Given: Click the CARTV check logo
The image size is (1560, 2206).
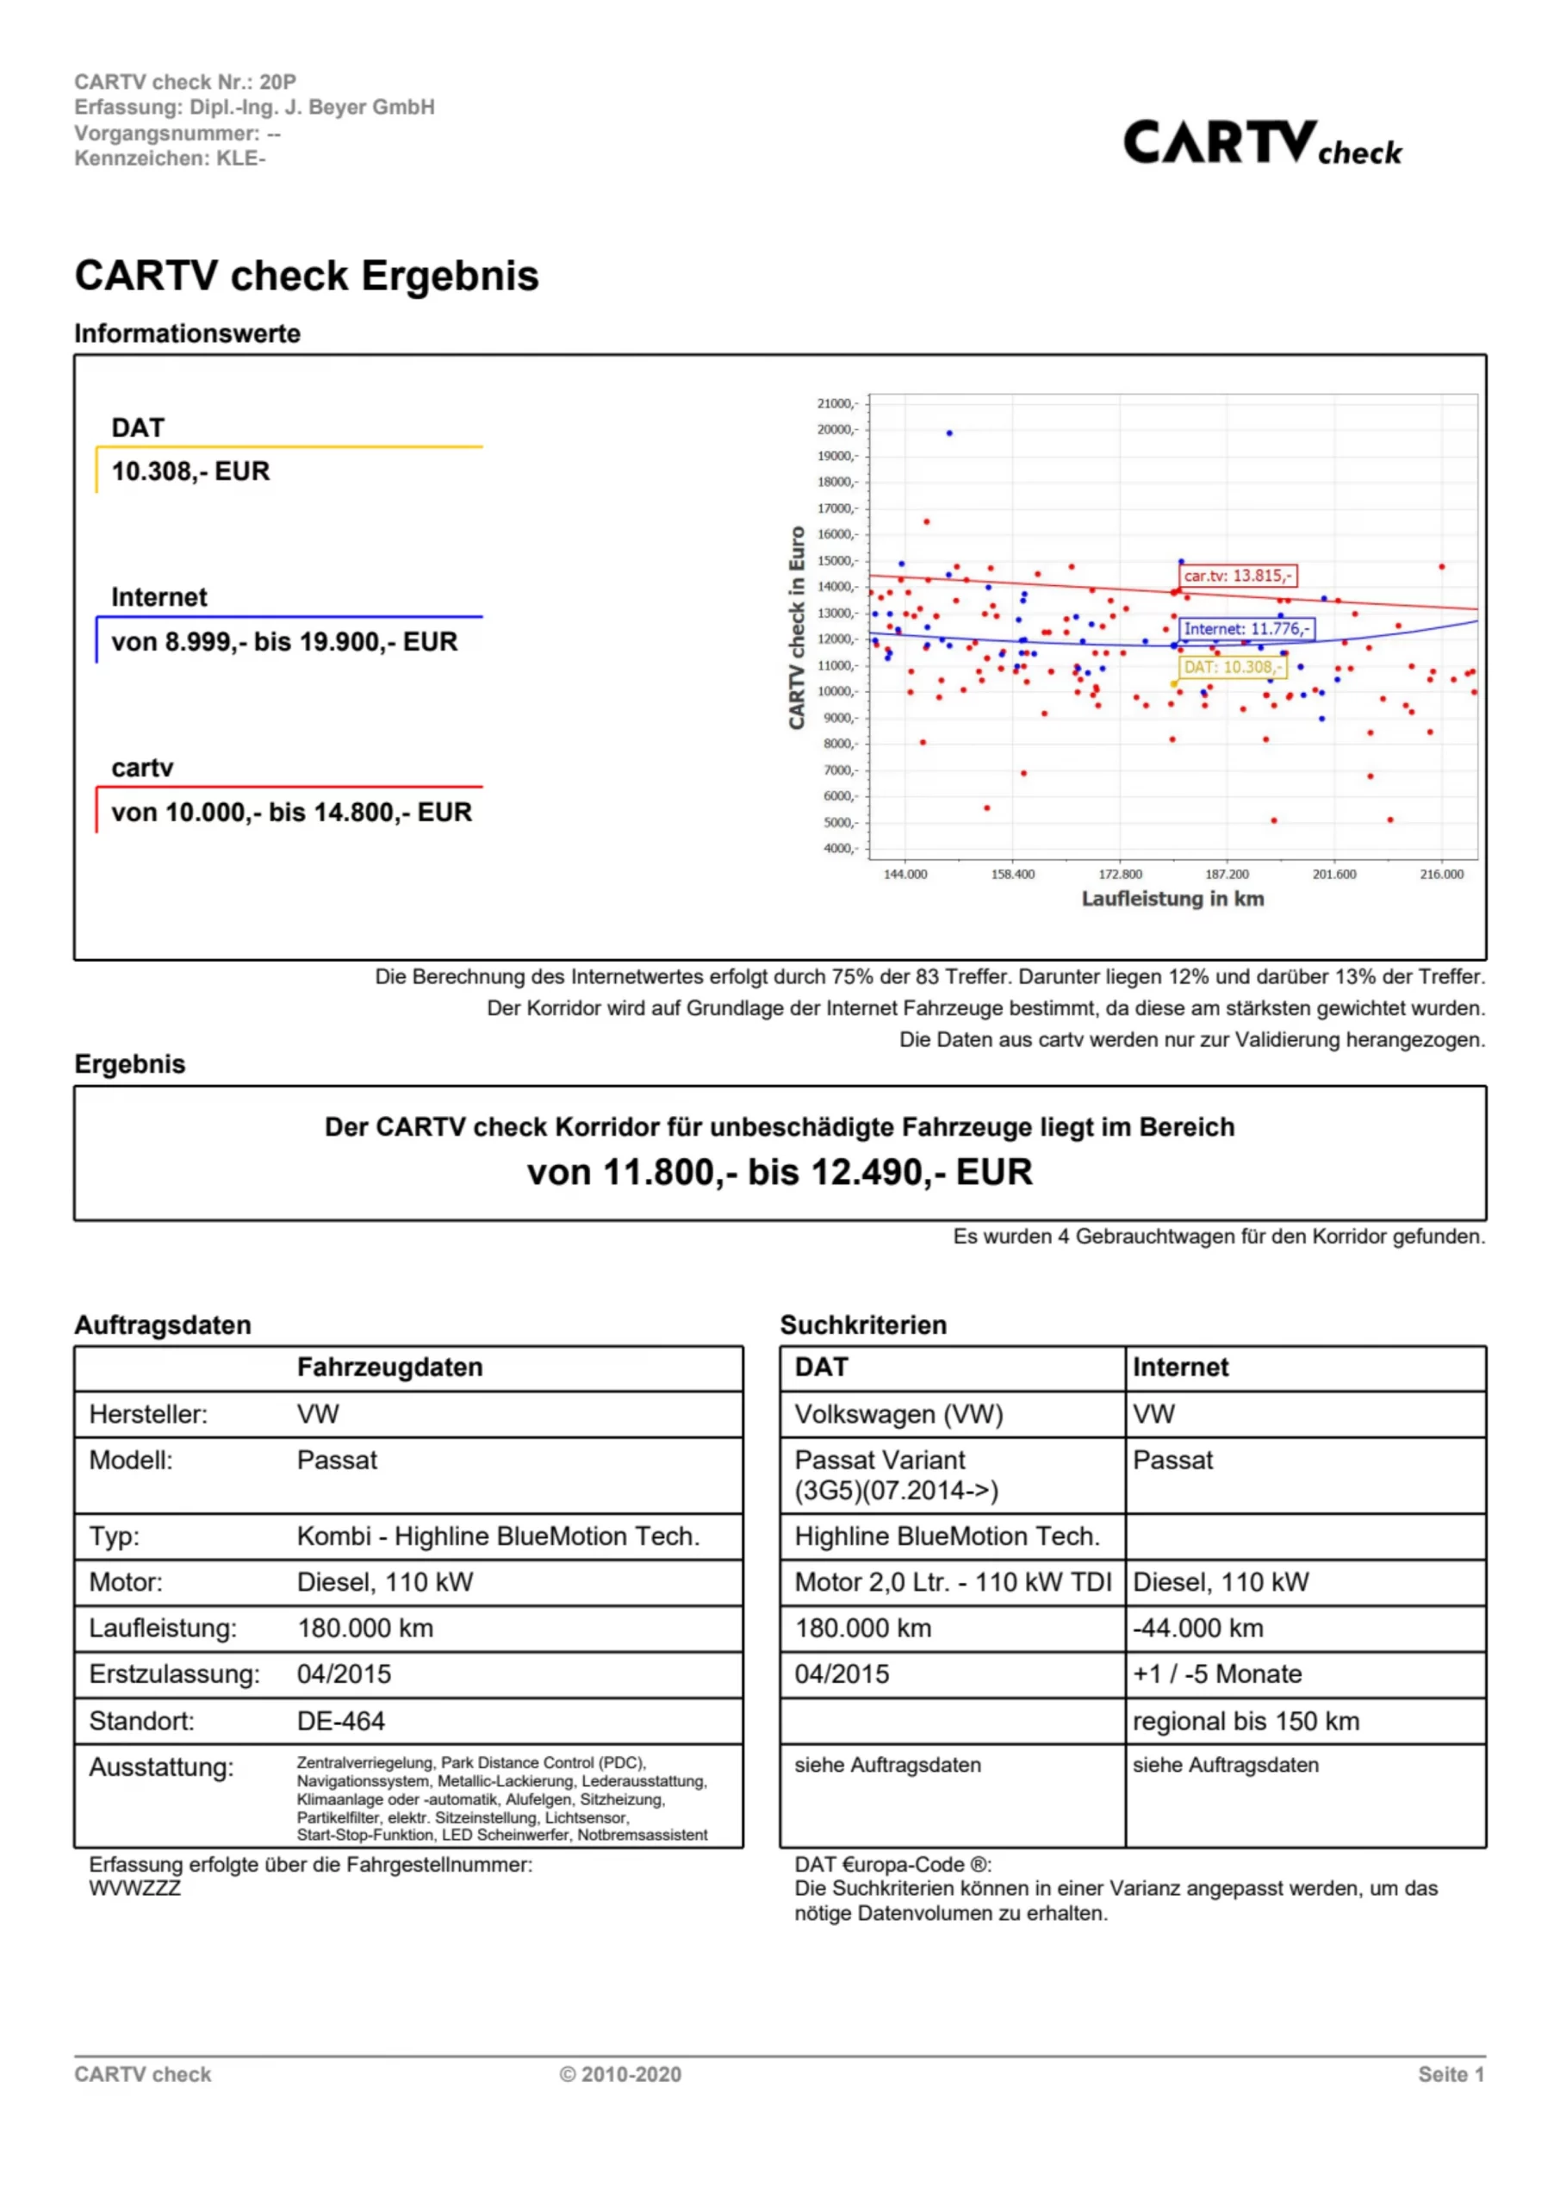Looking at the screenshot, I should point(1261,143).
